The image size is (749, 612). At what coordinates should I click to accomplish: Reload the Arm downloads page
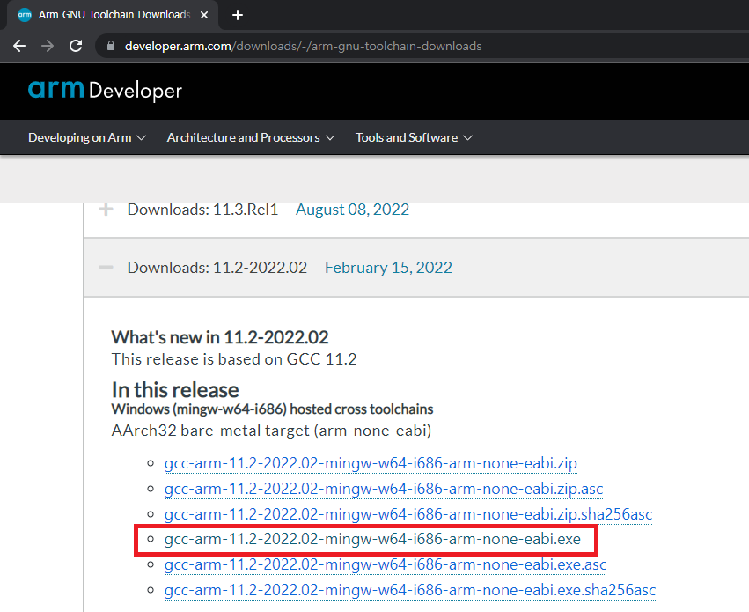tap(76, 46)
